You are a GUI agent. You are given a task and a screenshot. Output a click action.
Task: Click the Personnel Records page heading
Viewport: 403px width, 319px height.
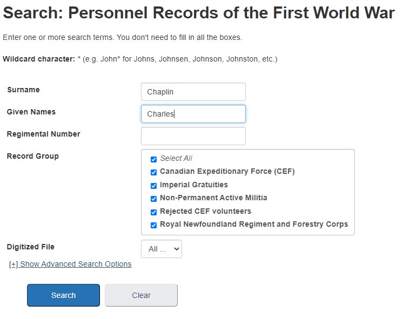(199, 13)
